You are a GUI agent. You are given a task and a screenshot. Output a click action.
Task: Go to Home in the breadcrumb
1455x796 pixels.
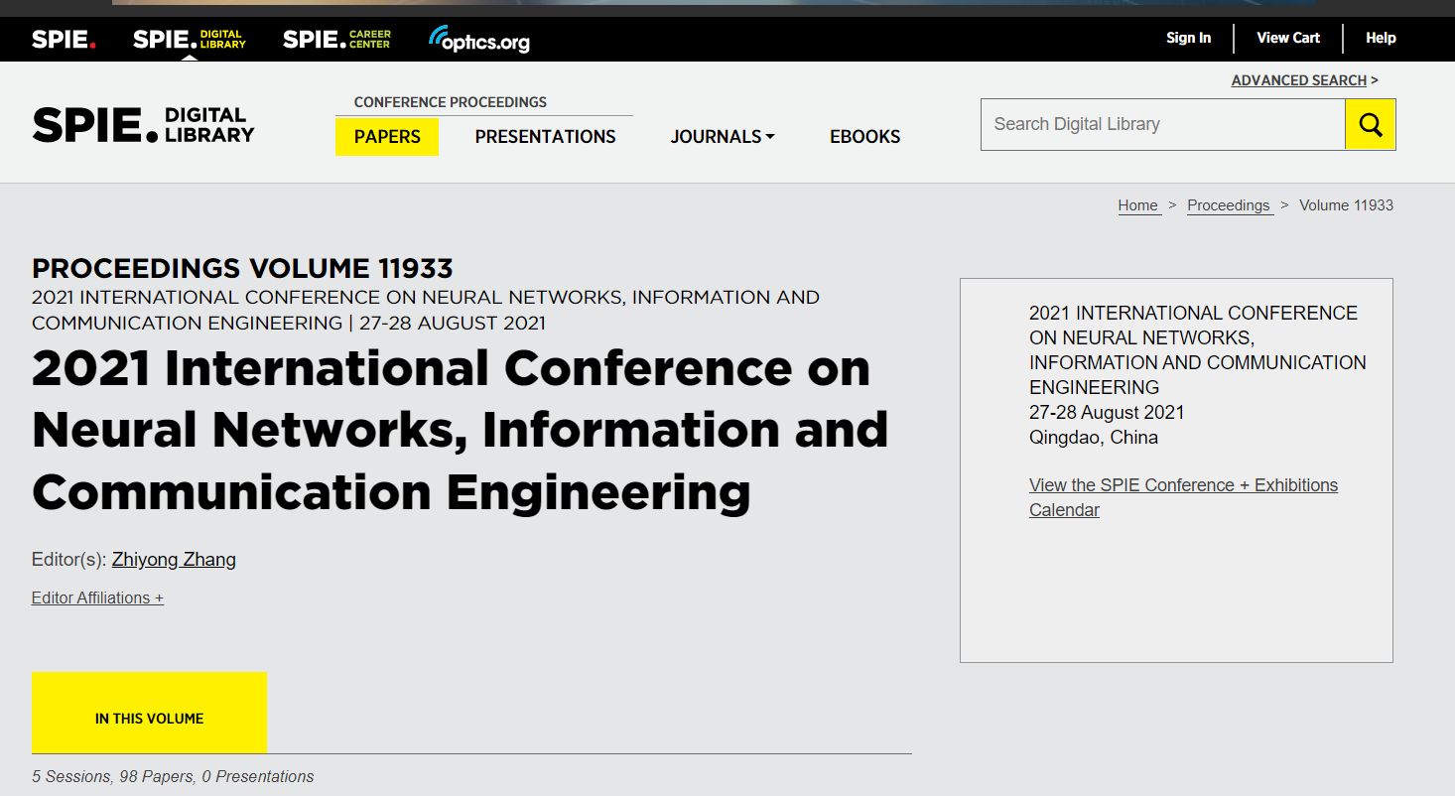click(1137, 205)
